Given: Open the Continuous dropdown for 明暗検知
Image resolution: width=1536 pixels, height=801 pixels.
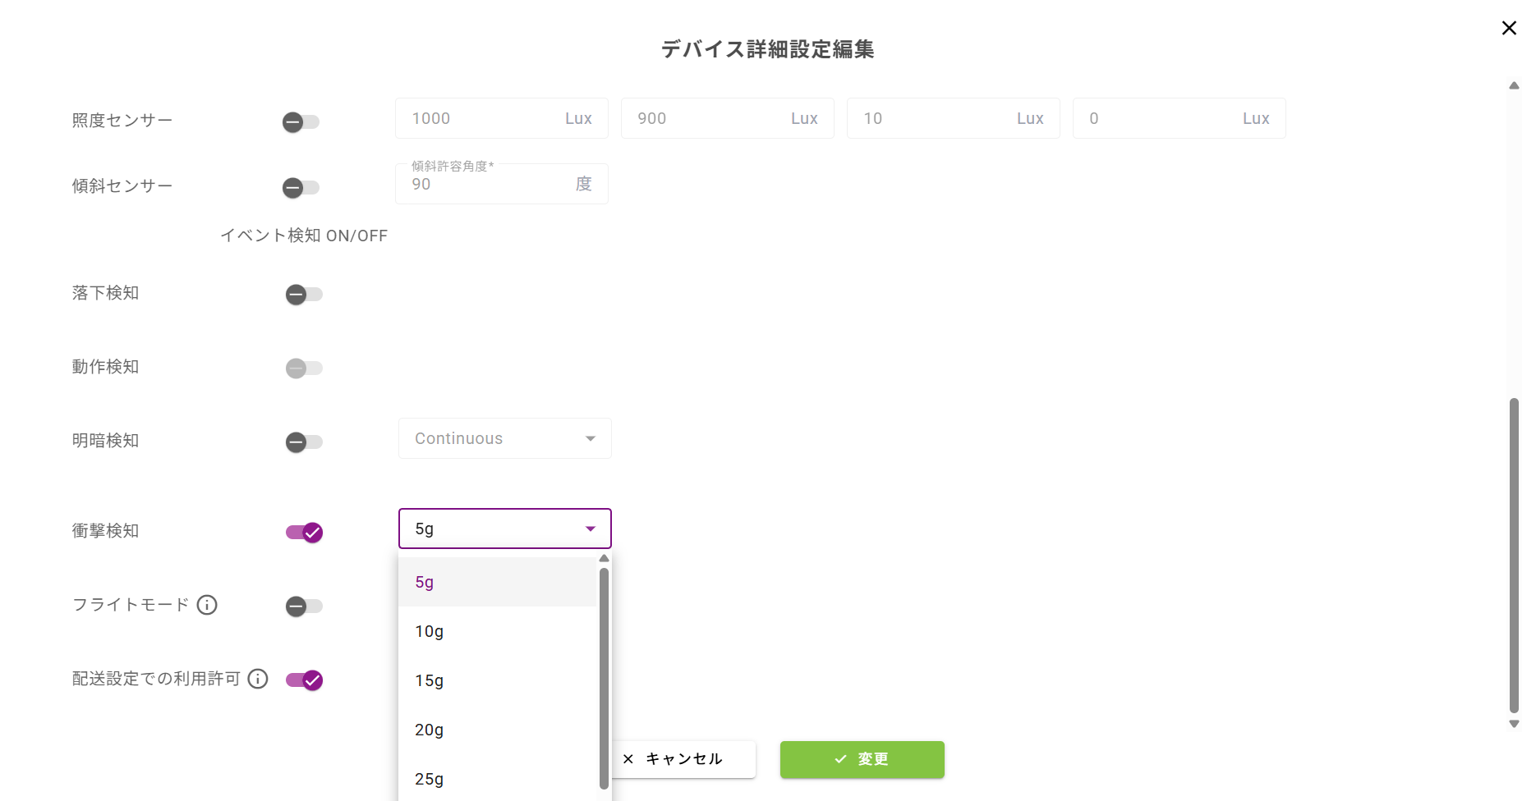Looking at the screenshot, I should [x=504, y=438].
